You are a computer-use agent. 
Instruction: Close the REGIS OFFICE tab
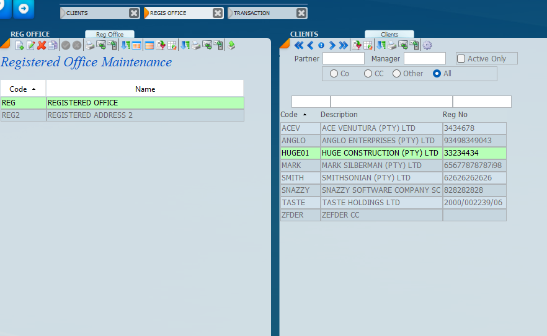(217, 13)
